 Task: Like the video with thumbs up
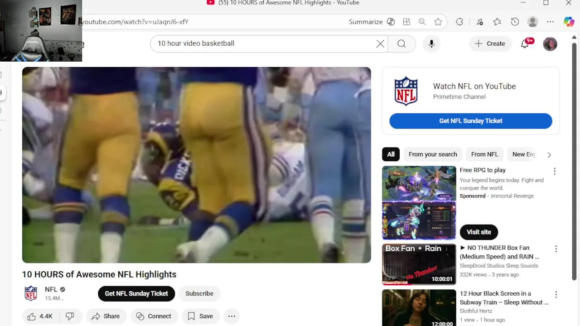coord(40,316)
